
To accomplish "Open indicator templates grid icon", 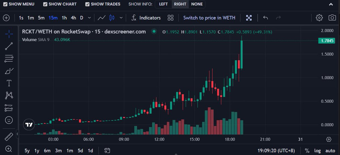I will 170,18.
